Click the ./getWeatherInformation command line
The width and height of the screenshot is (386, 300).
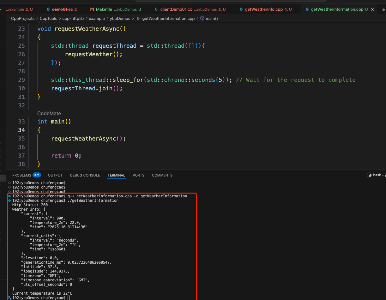coord(93,201)
